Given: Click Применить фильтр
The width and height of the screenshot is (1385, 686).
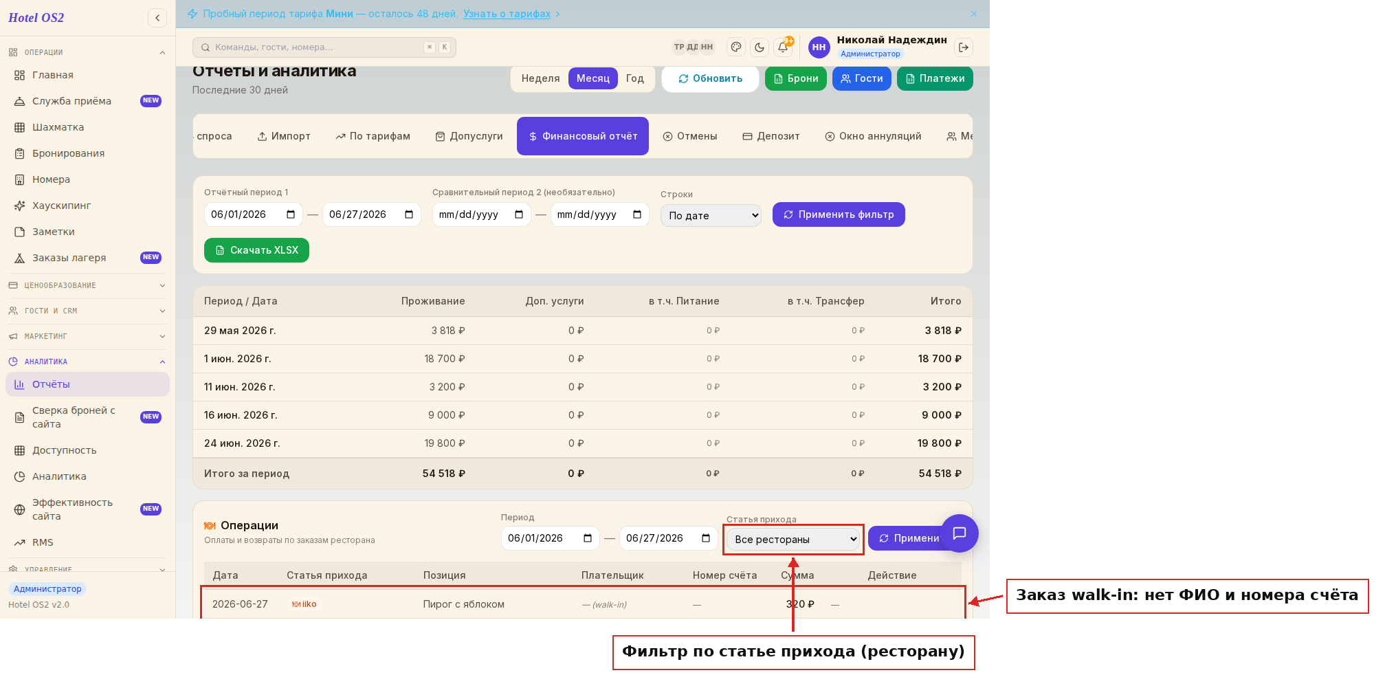Looking at the screenshot, I should click(839, 214).
